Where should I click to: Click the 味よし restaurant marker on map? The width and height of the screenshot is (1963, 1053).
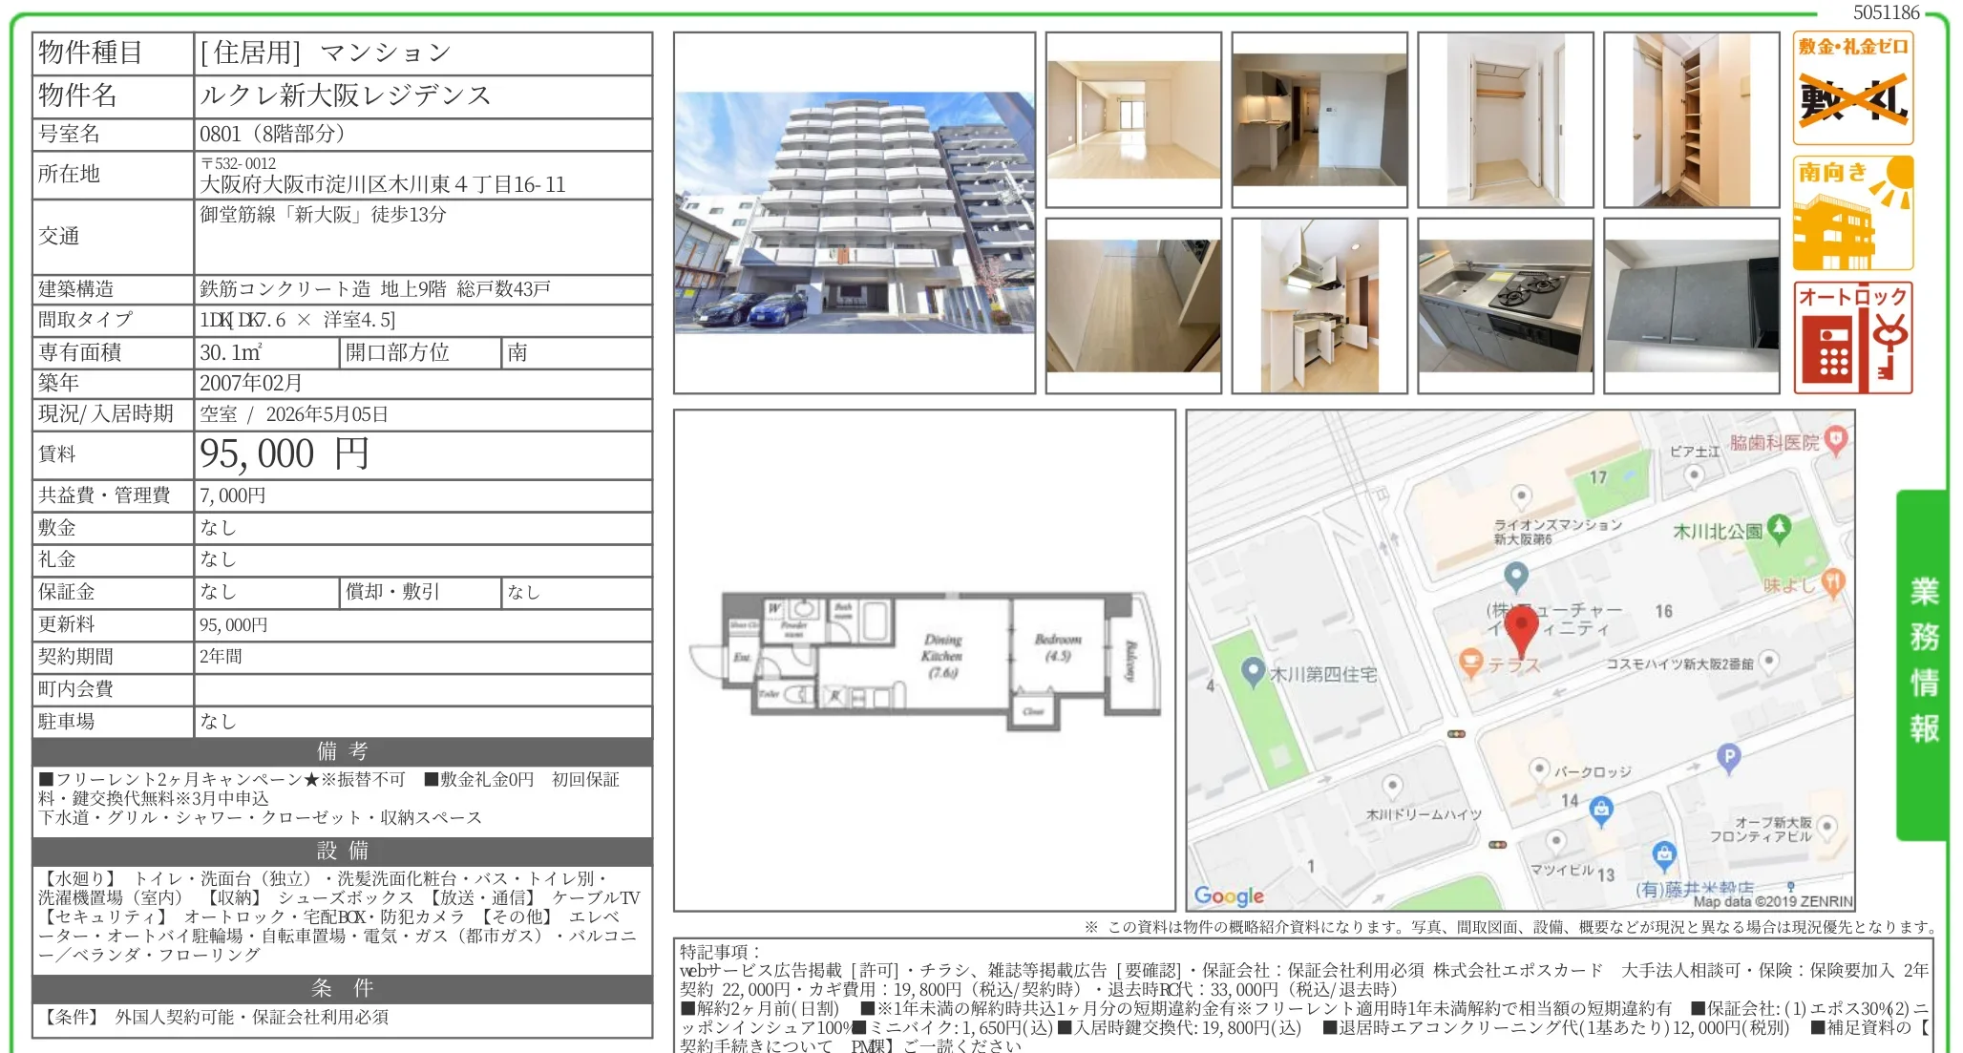click(x=1832, y=581)
